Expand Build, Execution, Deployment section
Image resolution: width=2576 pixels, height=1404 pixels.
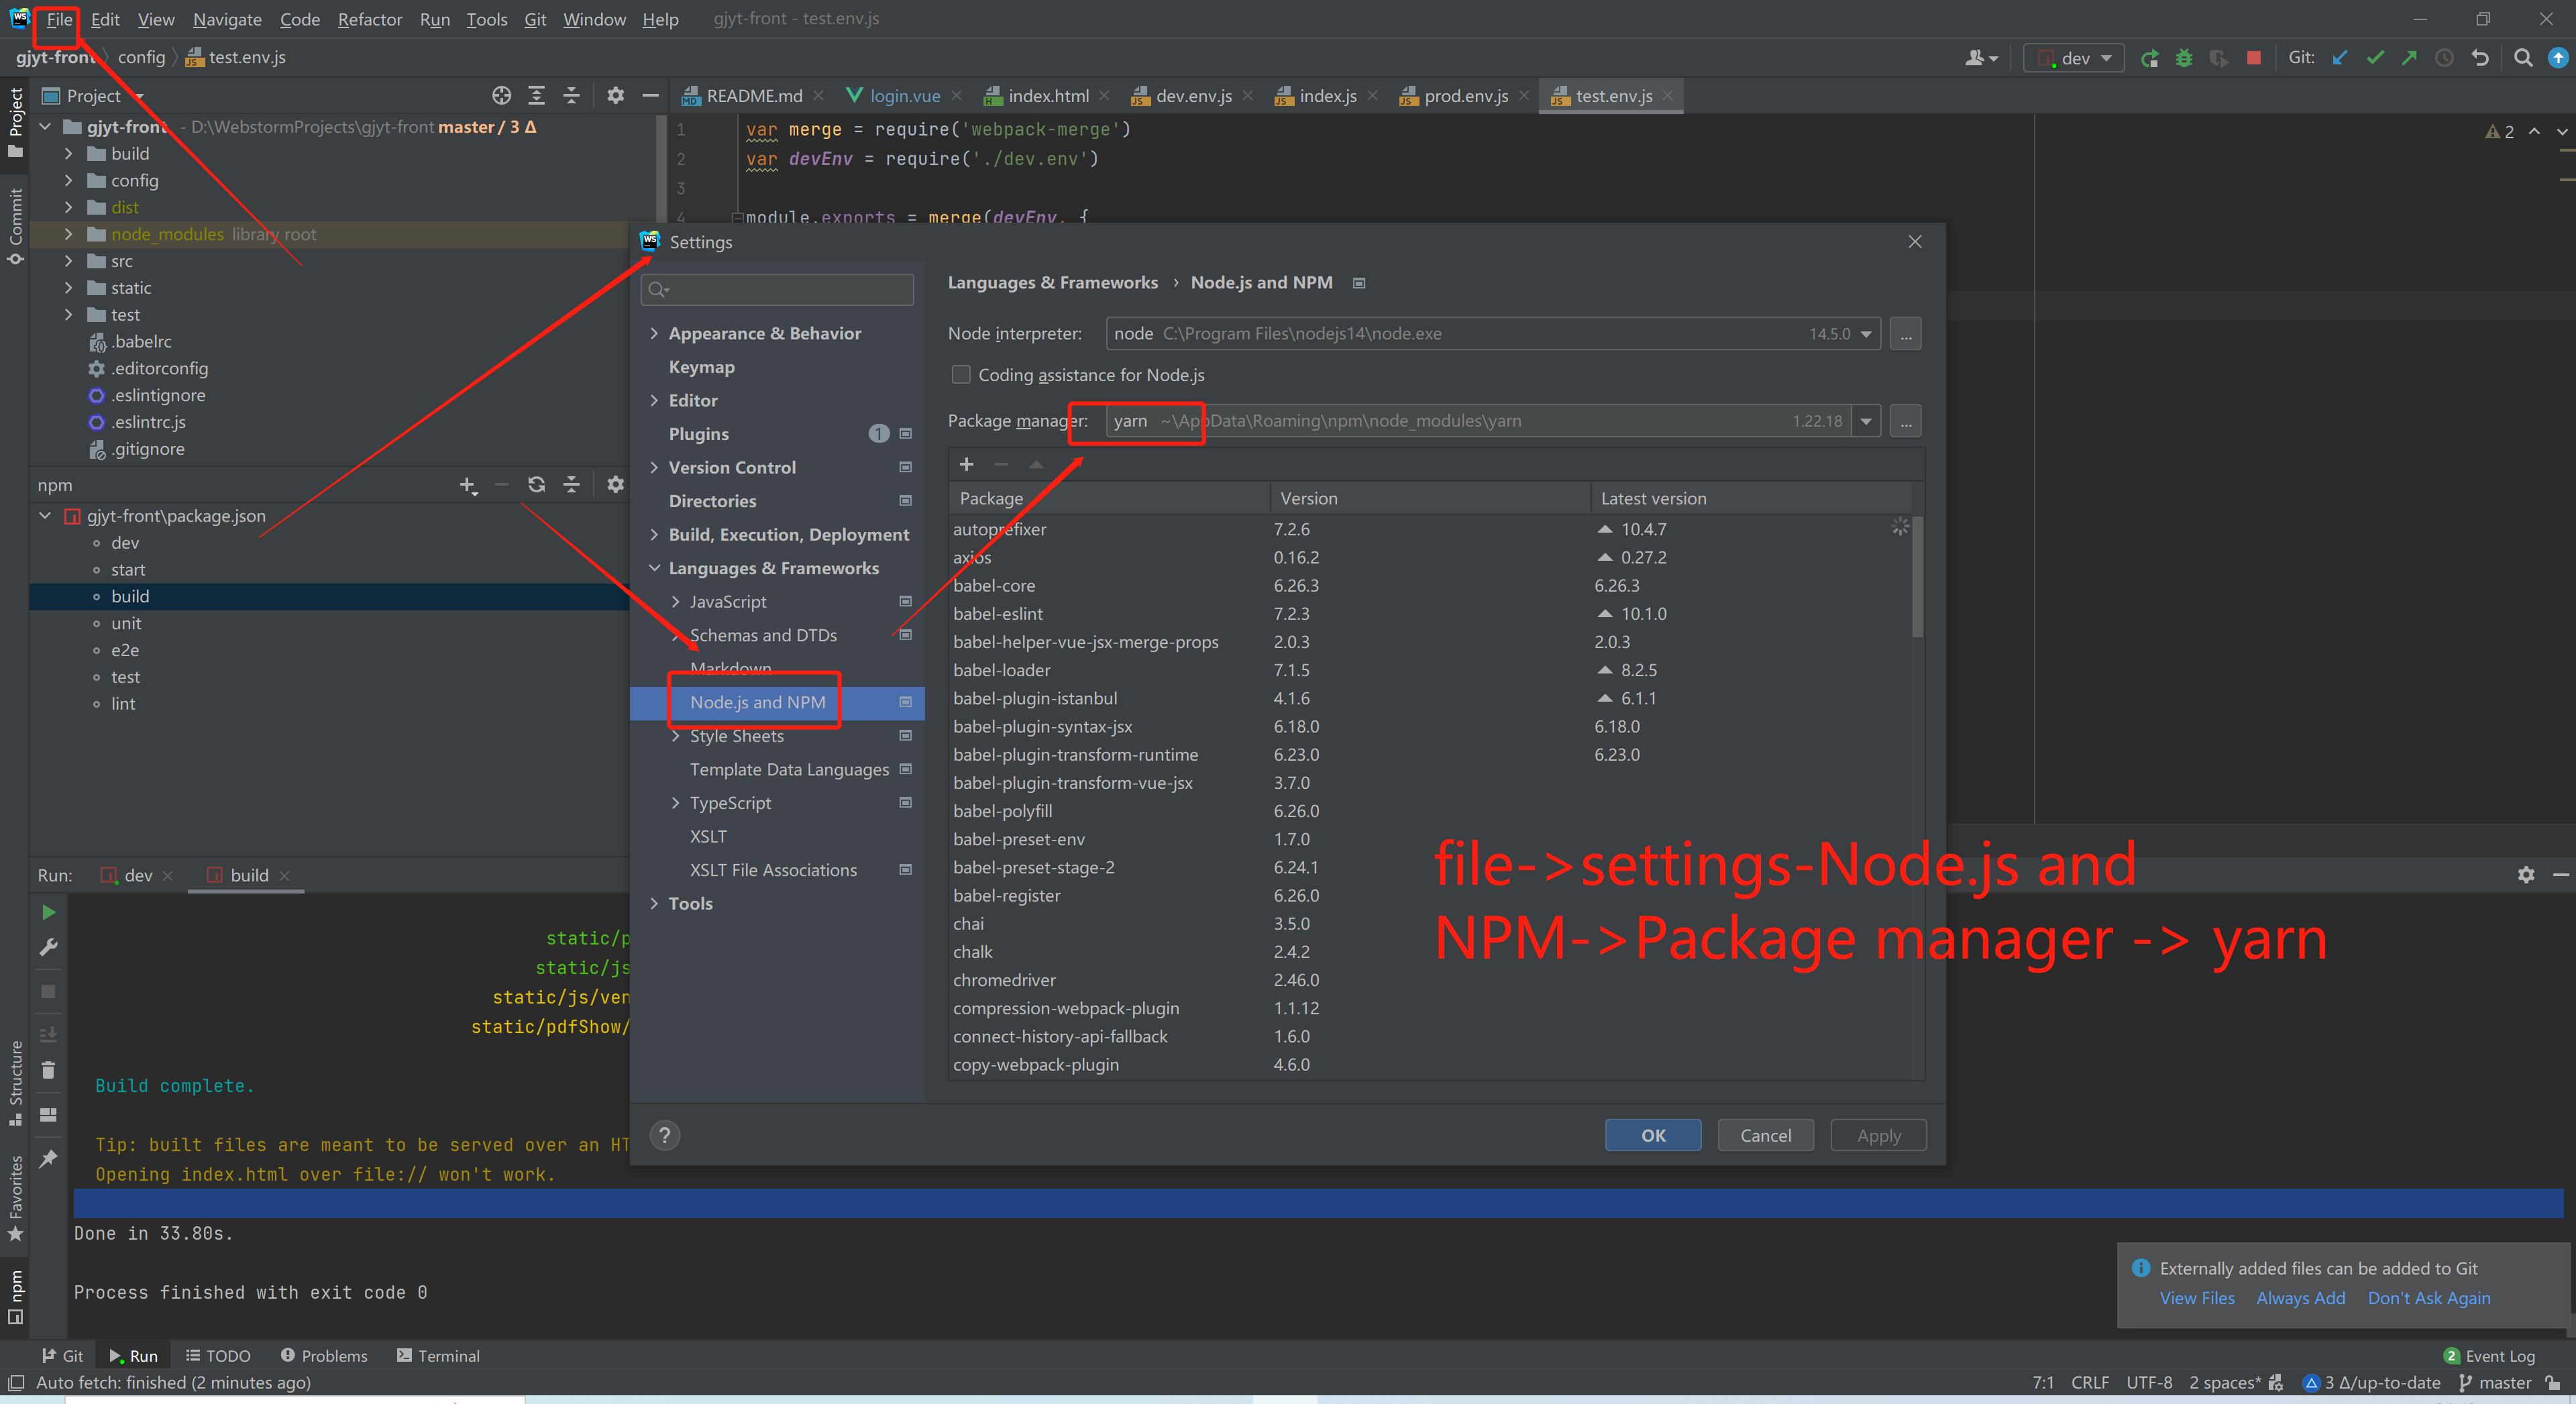point(654,534)
